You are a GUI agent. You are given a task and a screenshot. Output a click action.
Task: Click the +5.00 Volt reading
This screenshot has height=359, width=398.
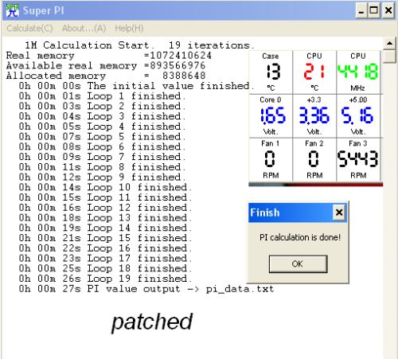(357, 115)
